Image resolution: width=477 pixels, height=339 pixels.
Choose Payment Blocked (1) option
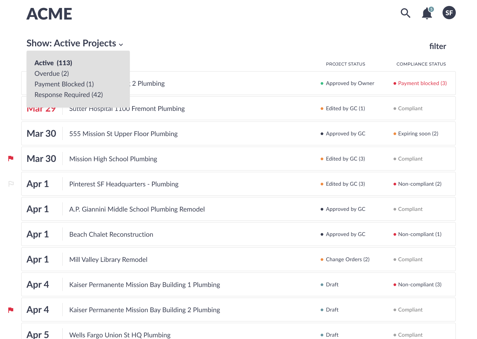click(64, 84)
